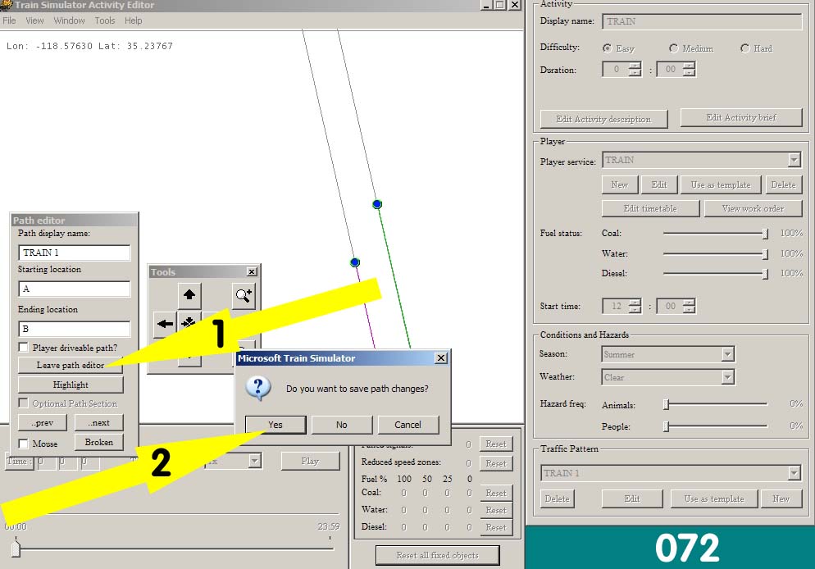Viewport: 815px width, 569px height.
Task: Click the pan left arrow in Tools
Action: pyautogui.click(x=165, y=324)
